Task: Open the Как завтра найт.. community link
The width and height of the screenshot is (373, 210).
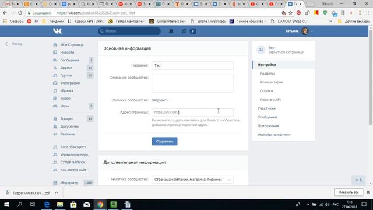Action: pyautogui.click(x=74, y=170)
